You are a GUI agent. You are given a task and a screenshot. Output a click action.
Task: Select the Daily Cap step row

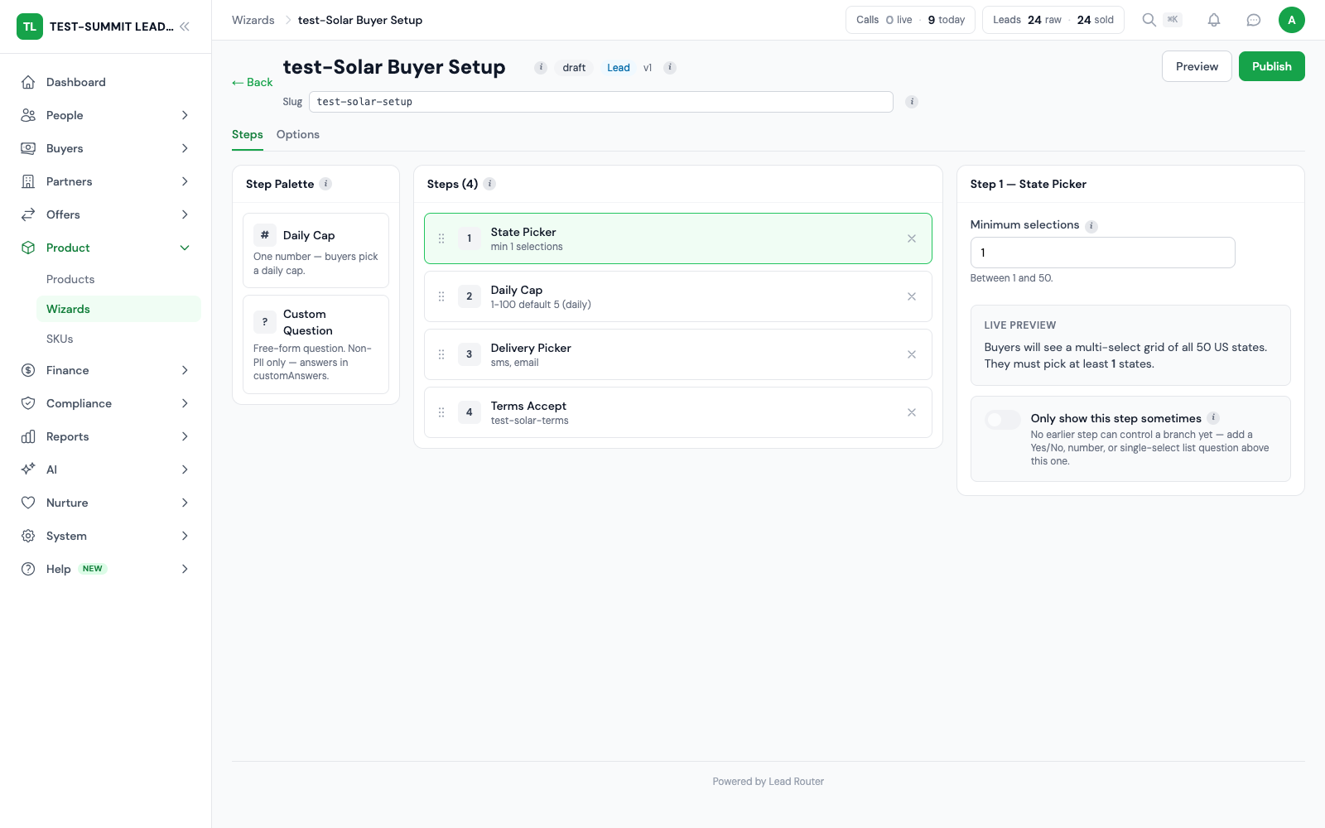[x=677, y=296]
